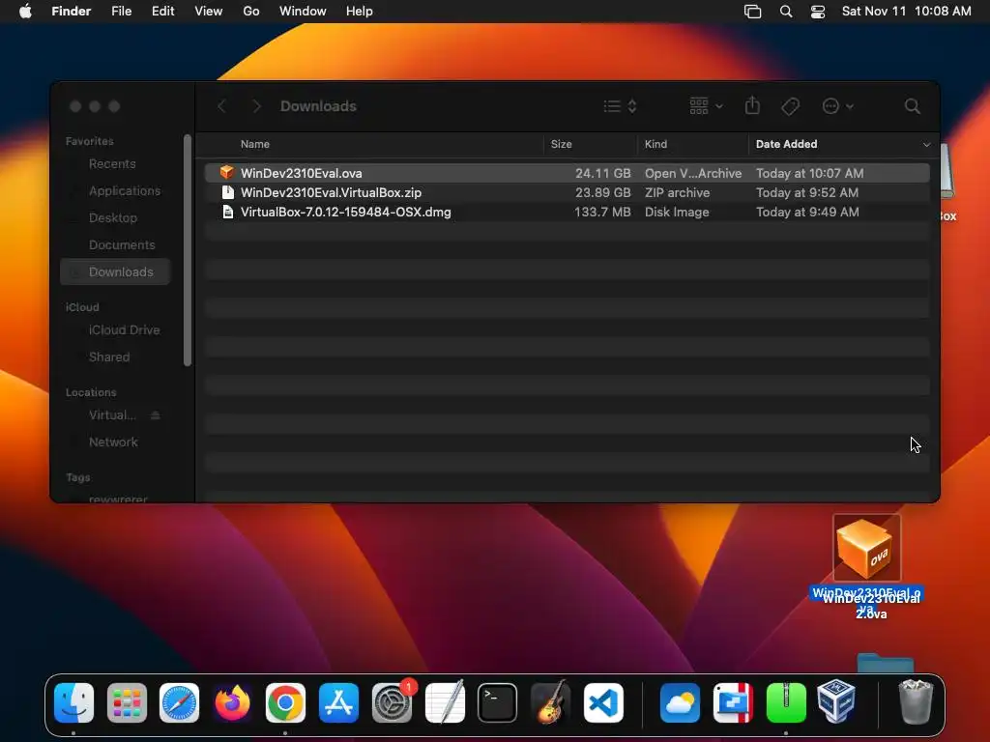Open Launchpad from the Dock
Image resolution: width=990 pixels, height=742 pixels.
coord(127,702)
